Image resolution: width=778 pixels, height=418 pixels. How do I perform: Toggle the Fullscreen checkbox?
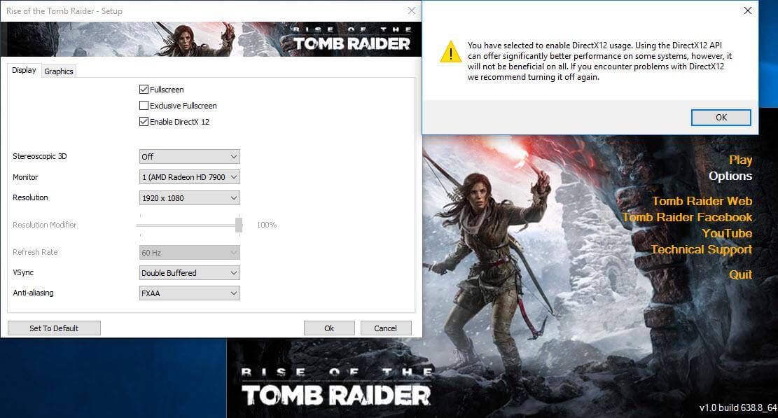click(144, 89)
